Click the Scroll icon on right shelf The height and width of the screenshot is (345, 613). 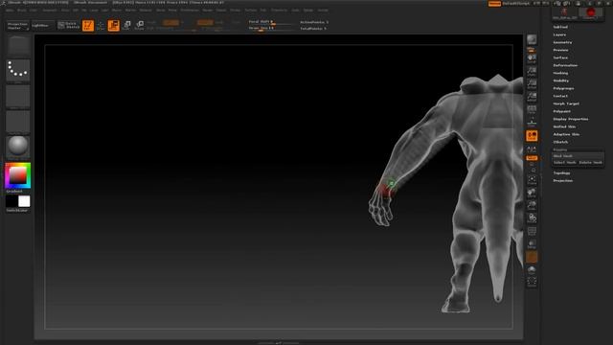[x=532, y=58]
